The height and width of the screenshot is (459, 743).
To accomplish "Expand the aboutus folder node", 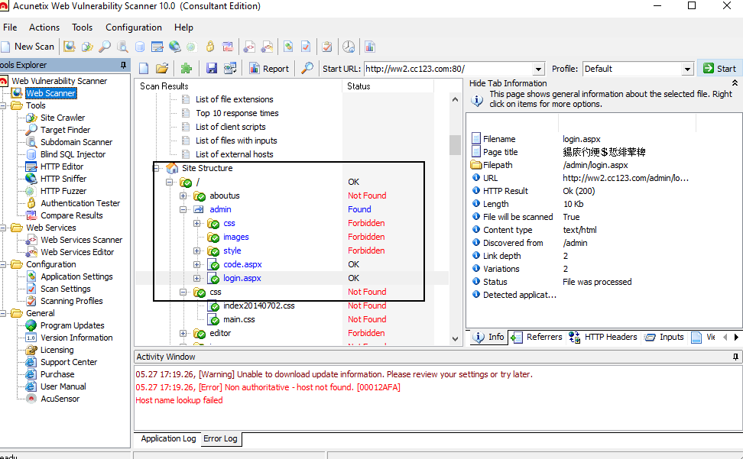I will [183, 196].
